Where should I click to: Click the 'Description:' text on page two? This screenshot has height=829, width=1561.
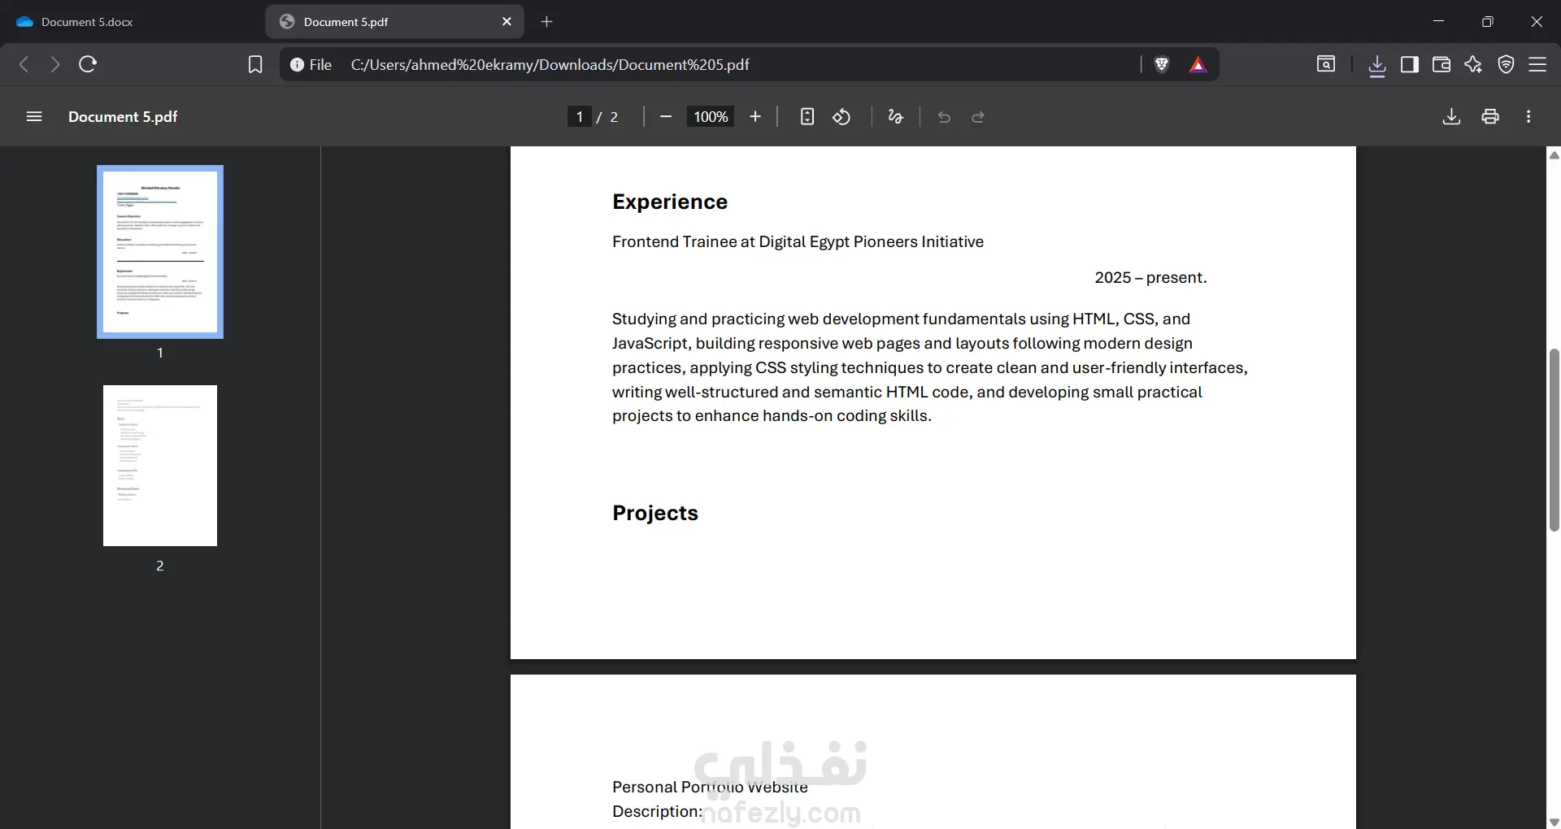(657, 811)
